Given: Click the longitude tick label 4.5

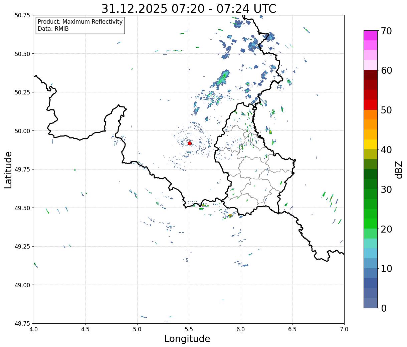Looking at the screenshot, I should point(85,329).
